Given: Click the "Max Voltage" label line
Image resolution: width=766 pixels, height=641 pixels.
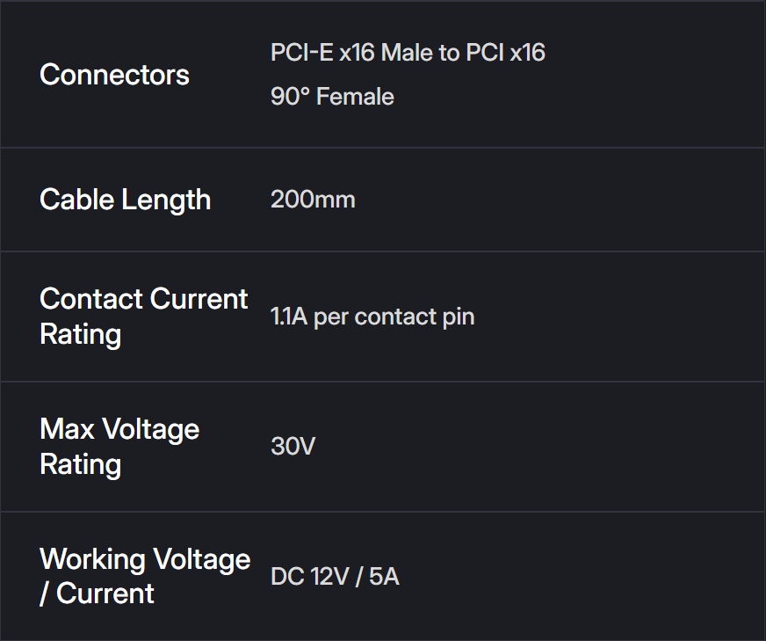Looking at the screenshot, I should [119, 429].
